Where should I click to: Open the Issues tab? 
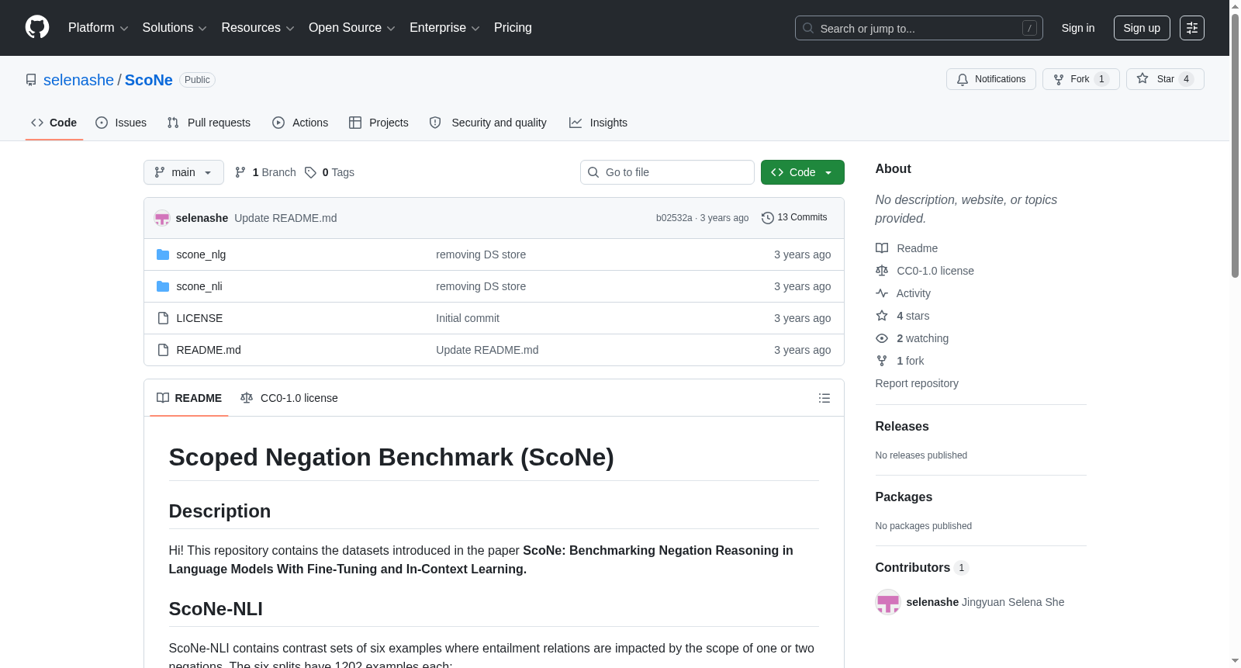(x=121, y=123)
